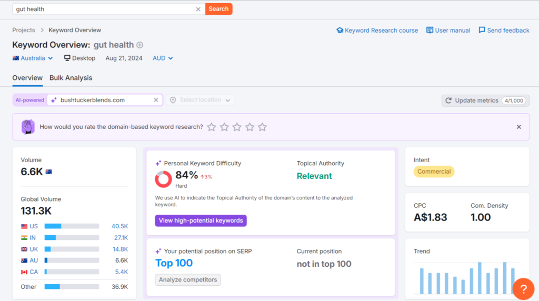Expand the AUD currency dropdown
Image resolution: width=539 pixels, height=301 pixels.
point(163,58)
